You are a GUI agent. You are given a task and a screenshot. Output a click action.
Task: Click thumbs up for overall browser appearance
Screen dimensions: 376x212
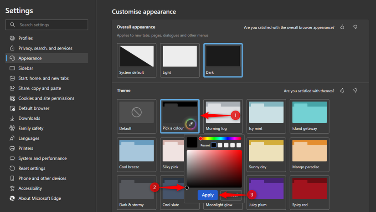(342, 27)
